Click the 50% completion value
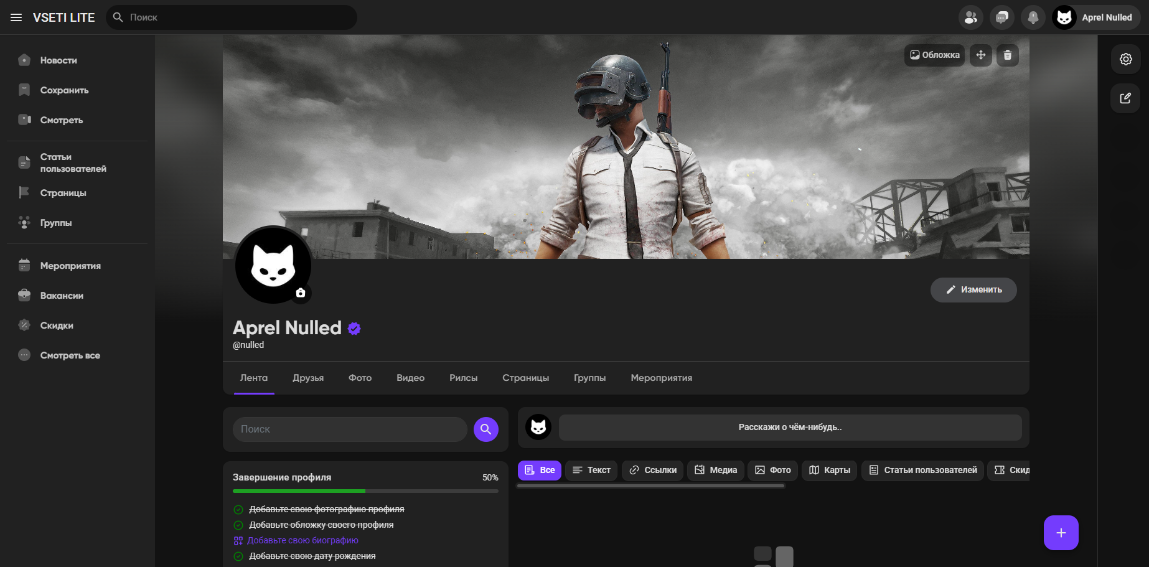The width and height of the screenshot is (1149, 567). pos(490,478)
